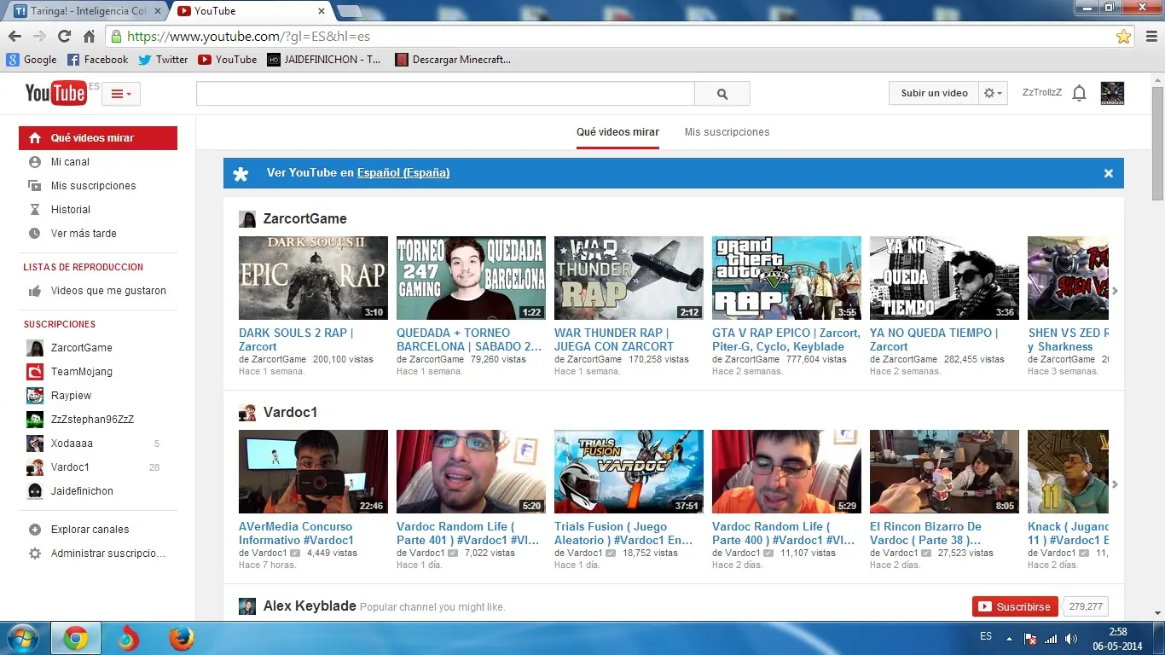Click the taskbar volume icon
The height and width of the screenshot is (655, 1165).
point(1071,638)
